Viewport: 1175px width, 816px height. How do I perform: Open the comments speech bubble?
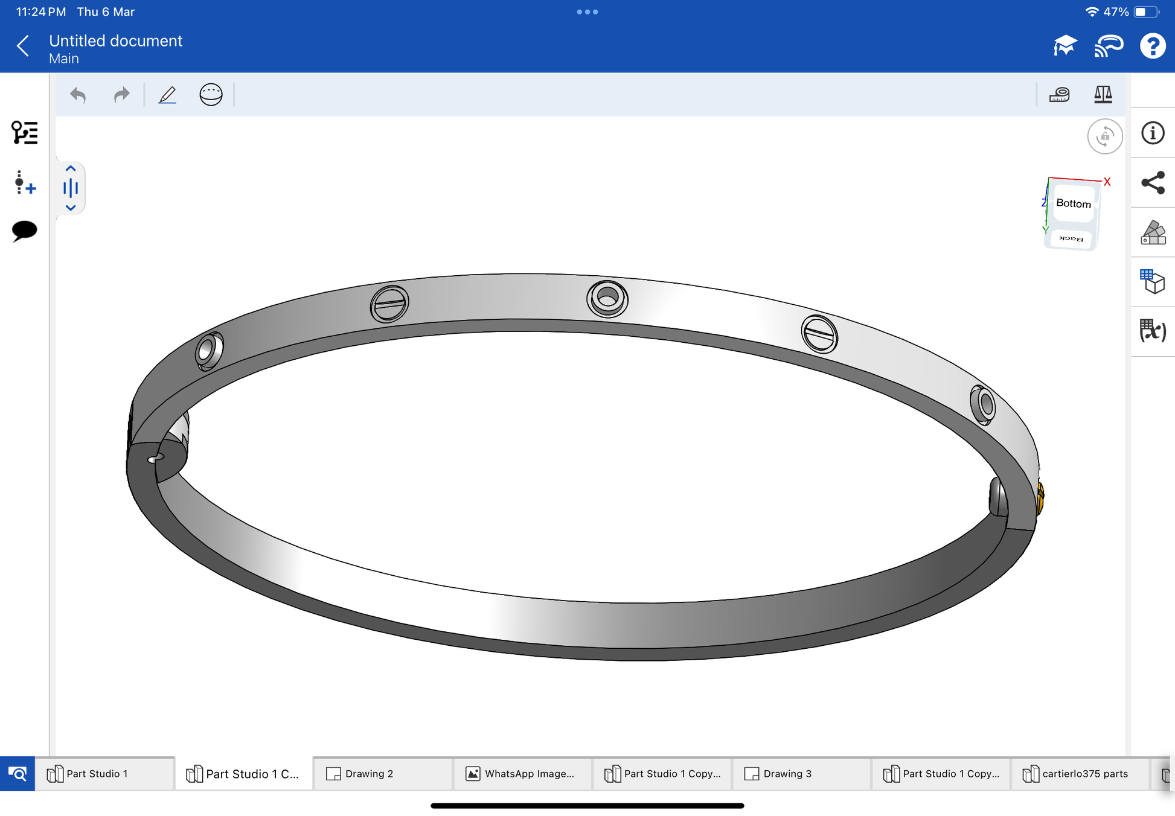(x=24, y=231)
